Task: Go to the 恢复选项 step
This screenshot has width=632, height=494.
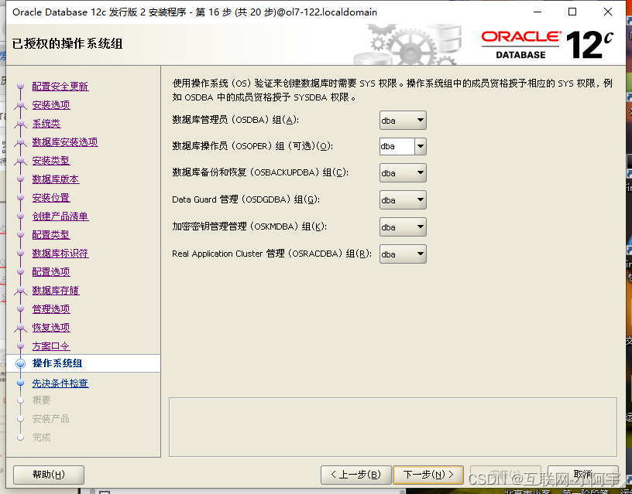Action: pos(51,327)
